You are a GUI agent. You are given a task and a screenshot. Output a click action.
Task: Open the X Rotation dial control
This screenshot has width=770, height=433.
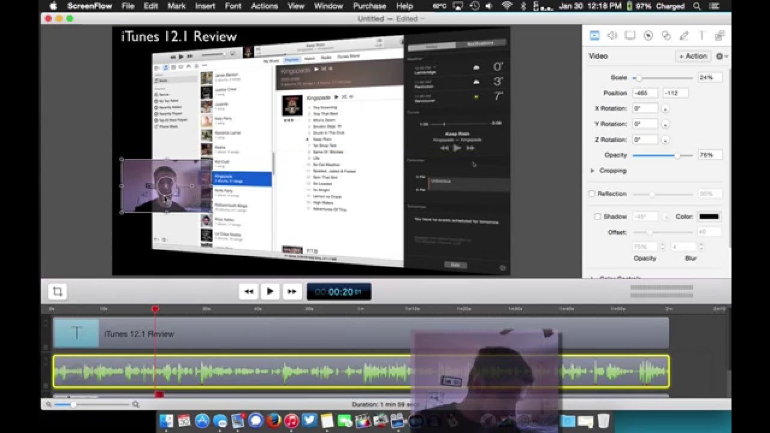pyautogui.click(x=665, y=109)
